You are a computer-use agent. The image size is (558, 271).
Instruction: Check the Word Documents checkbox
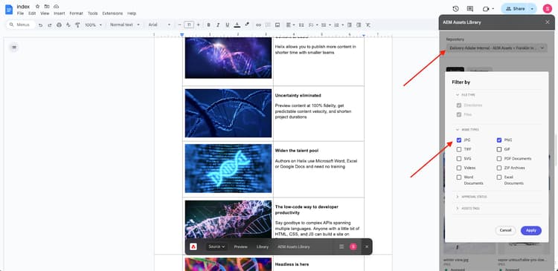point(459,177)
